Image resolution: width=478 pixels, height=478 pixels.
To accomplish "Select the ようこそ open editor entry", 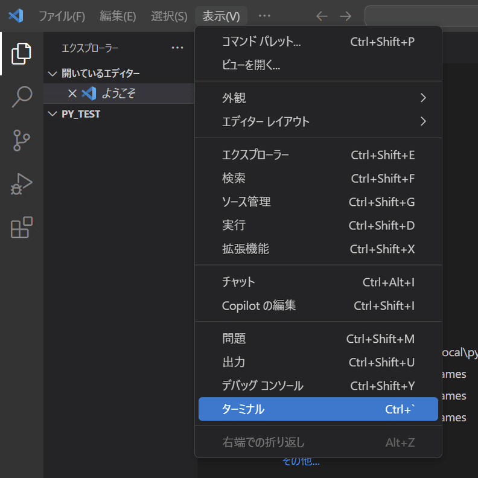I will (x=118, y=94).
